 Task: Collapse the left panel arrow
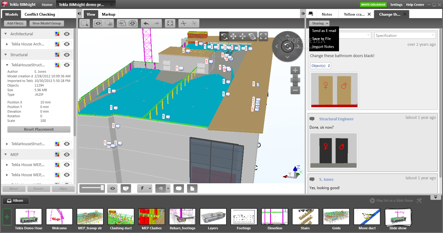pyautogui.click(x=79, y=14)
